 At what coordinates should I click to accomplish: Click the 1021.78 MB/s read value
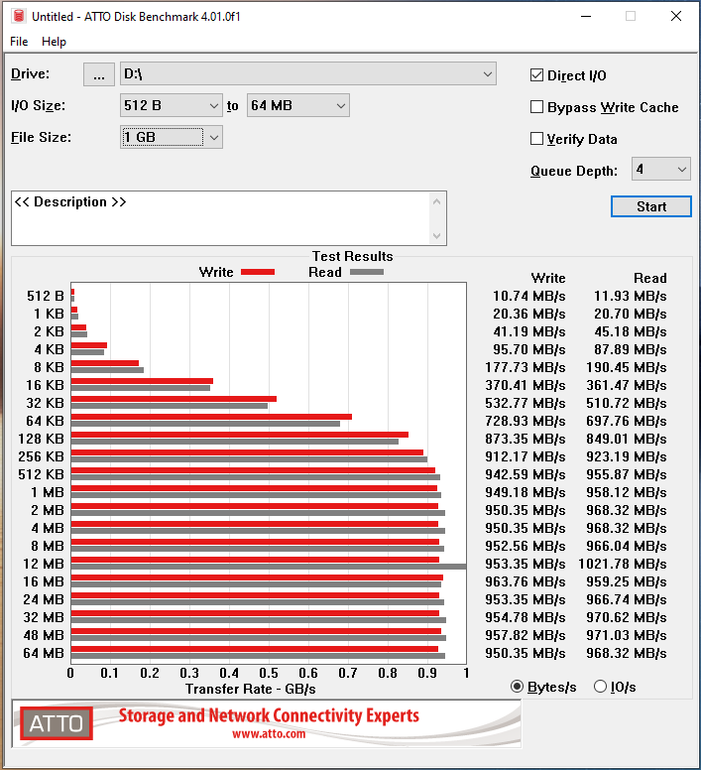622,564
